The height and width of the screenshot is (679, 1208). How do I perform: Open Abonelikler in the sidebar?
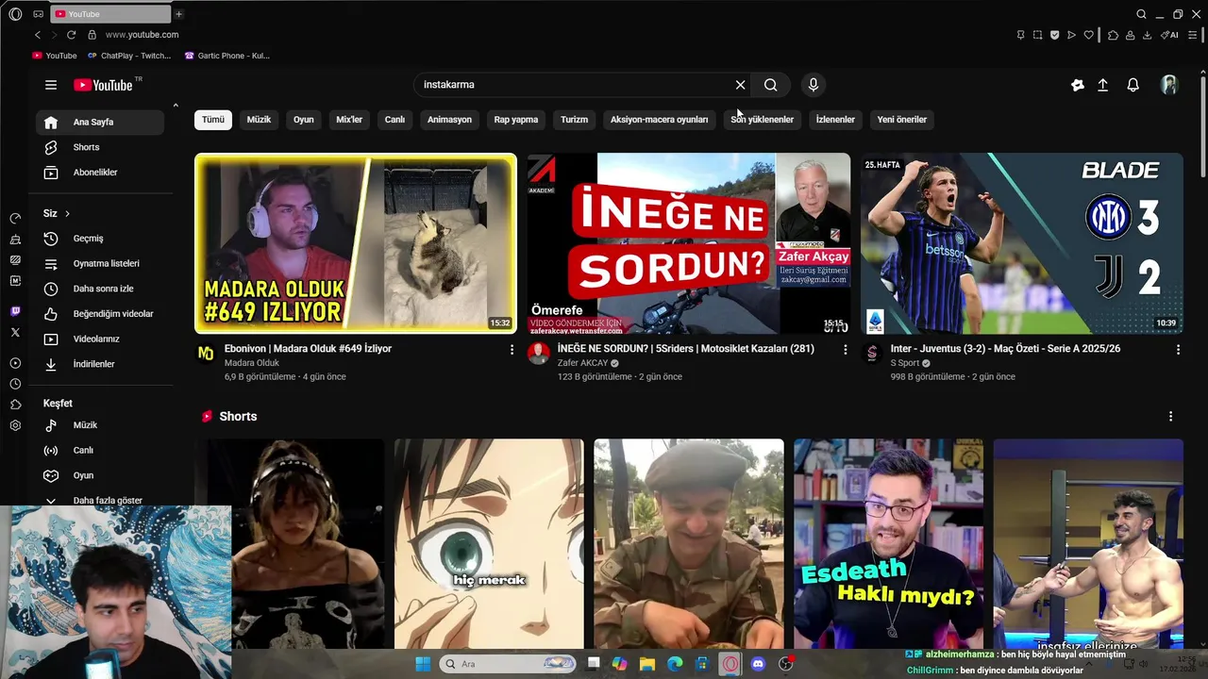coord(100,173)
